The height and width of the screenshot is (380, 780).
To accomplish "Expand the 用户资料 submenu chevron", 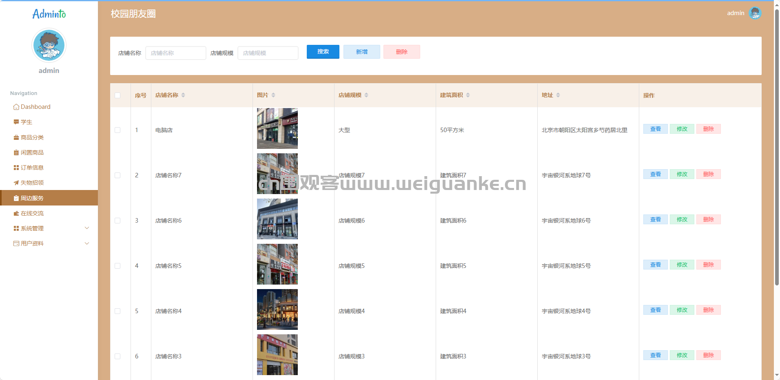I will pyautogui.click(x=87, y=243).
